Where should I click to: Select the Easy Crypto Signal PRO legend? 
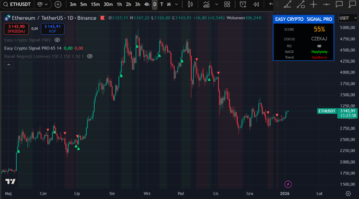point(33,48)
